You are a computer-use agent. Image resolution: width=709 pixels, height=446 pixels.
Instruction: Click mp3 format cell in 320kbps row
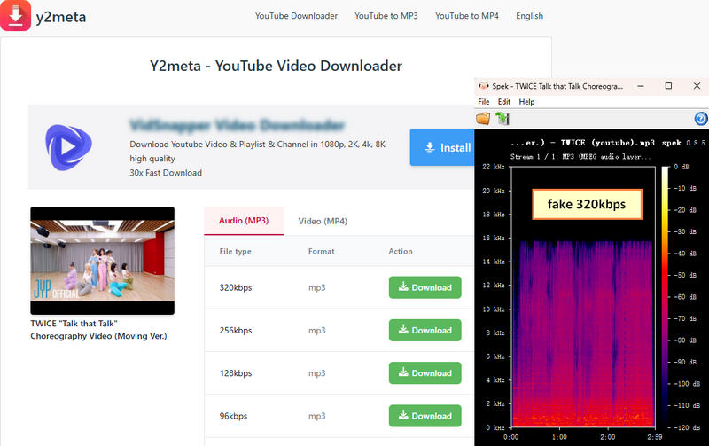click(x=317, y=287)
